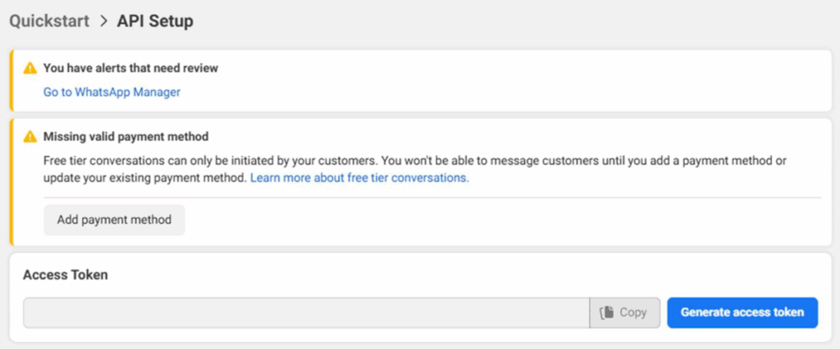Go back to the Quickstart breadcrumb
This screenshot has height=349, width=840.
(49, 21)
